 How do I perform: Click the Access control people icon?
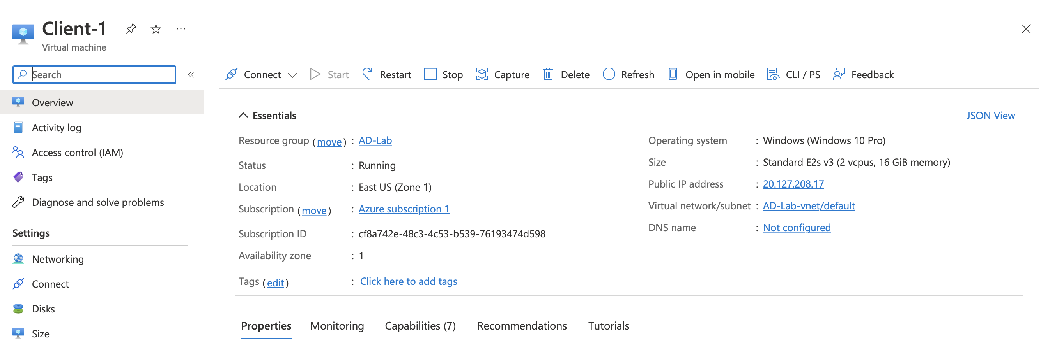click(x=18, y=153)
